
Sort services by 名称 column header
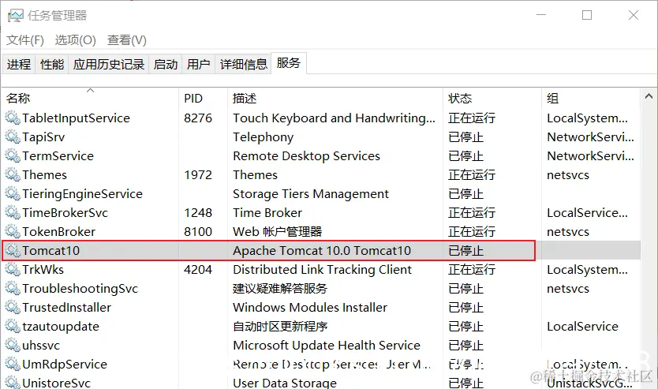tap(90, 98)
